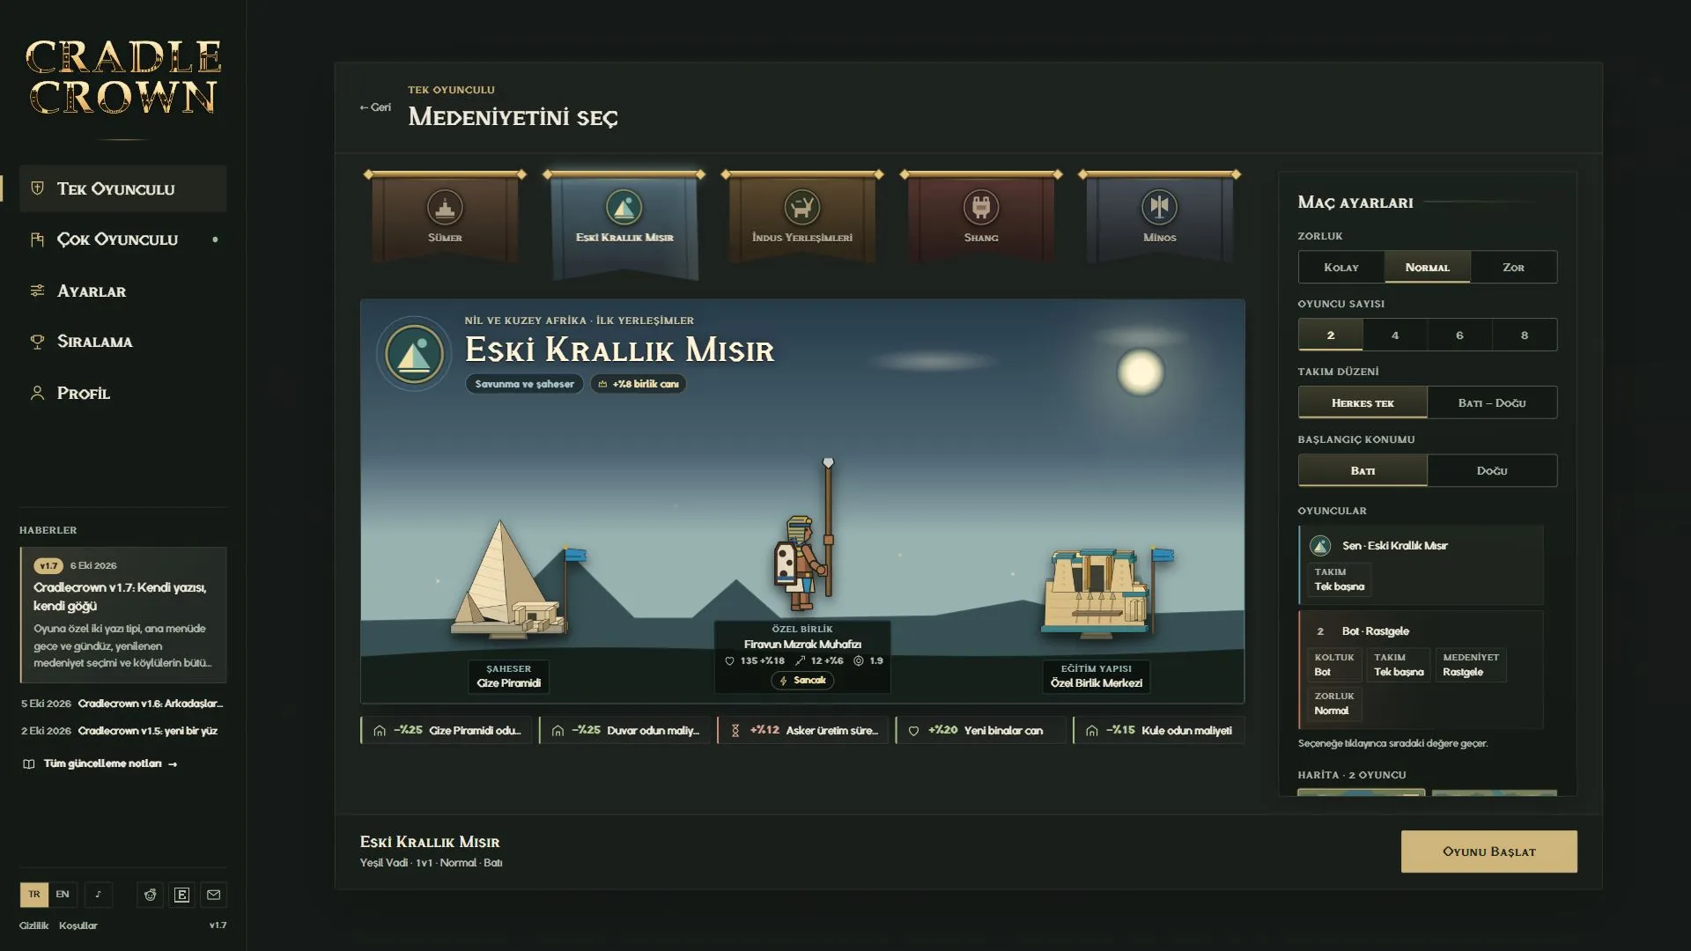The image size is (1691, 951).
Task: Choose the İndus Yerleşimleri banner
Action: point(801,217)
